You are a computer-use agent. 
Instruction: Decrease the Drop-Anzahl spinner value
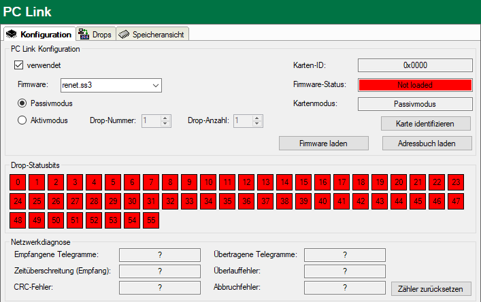point(257,124)
